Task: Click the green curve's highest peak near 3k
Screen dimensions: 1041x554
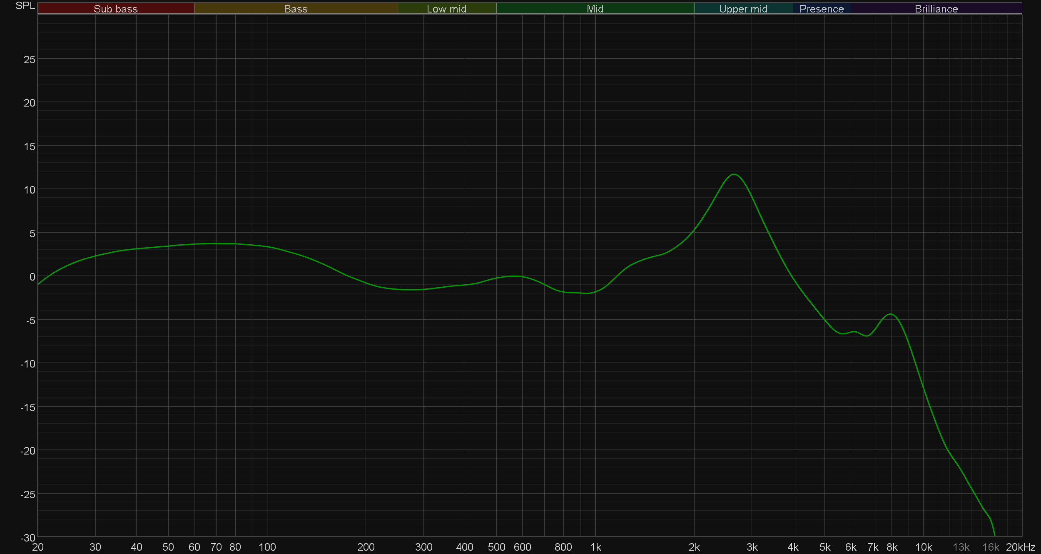Action: coord(734,174)
